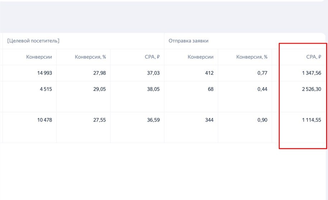Sort by Конверсия, % under Отправка заявки
This screenshot has height=200, width=328.
pyautogui.click(x=252, y=57)
